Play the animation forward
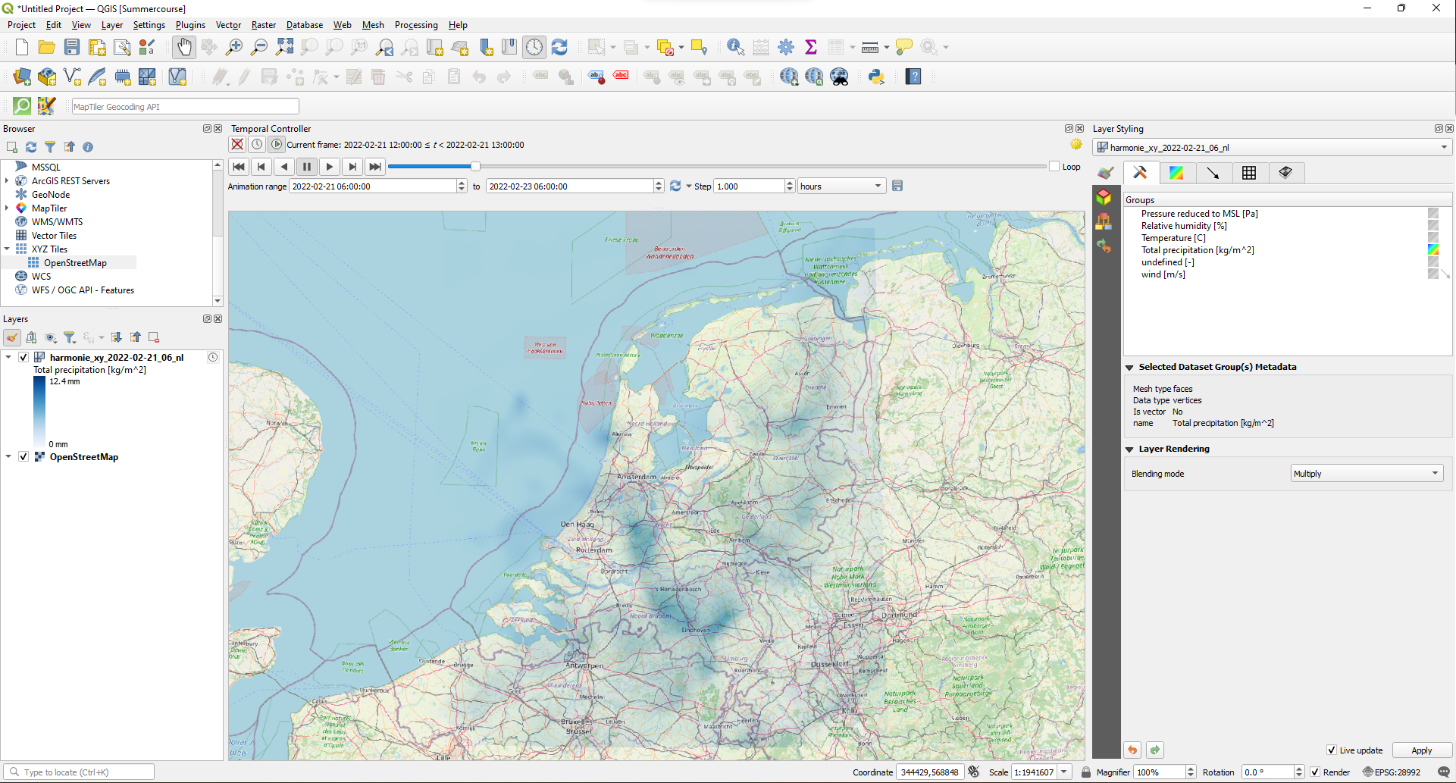Screen dimensions: 1456x783 pyautogui.click(x=330, y=167)
